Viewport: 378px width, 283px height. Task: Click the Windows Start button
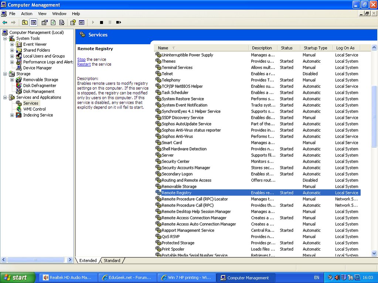(x=18, y=277)
